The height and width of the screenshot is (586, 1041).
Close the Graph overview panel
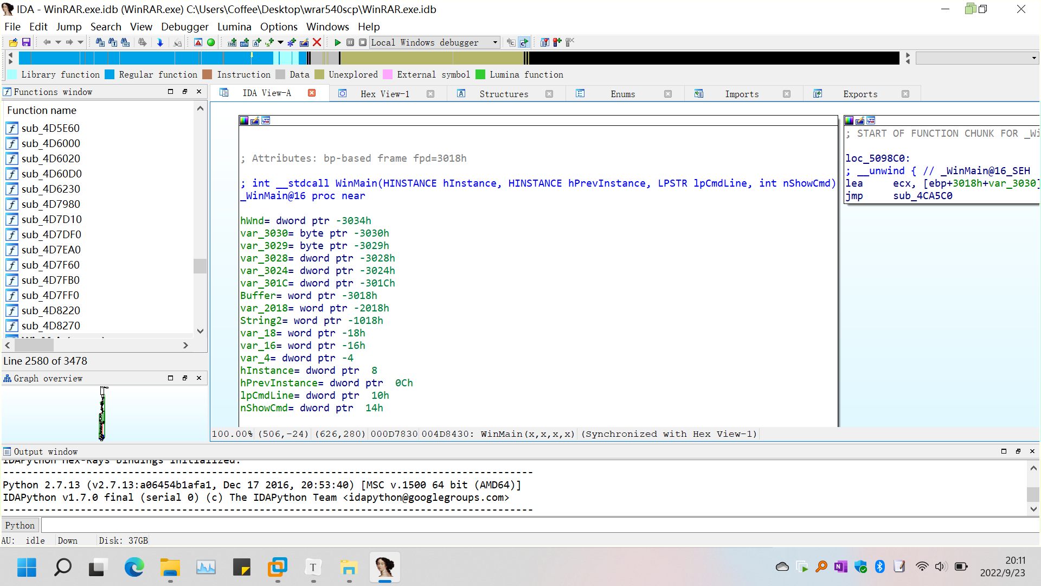(x=199, y=378)
